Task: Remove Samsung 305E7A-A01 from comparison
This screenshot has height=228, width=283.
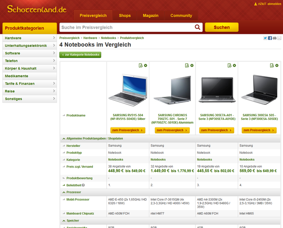Action: coord(234,66)
